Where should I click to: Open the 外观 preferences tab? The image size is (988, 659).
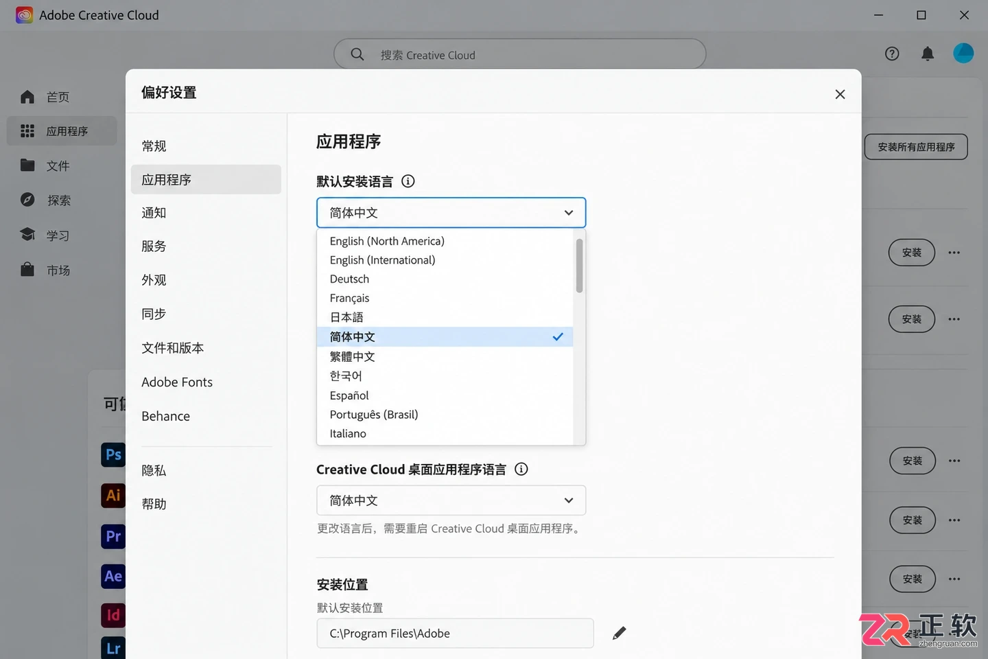click(206, 280)
